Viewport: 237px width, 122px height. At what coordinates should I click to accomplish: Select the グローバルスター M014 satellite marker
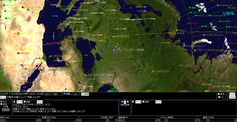pyautogui.click(x=114, y=50)
